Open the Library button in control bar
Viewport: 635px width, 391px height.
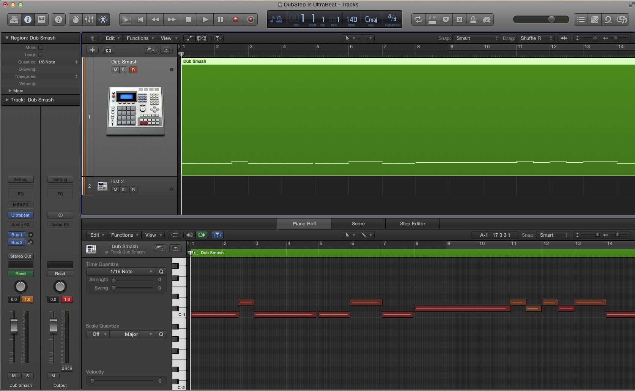point(14,20)
